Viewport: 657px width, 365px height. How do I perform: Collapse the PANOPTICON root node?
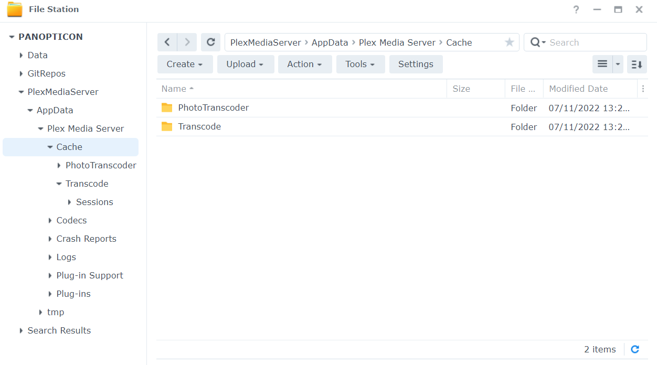(12, 37)
